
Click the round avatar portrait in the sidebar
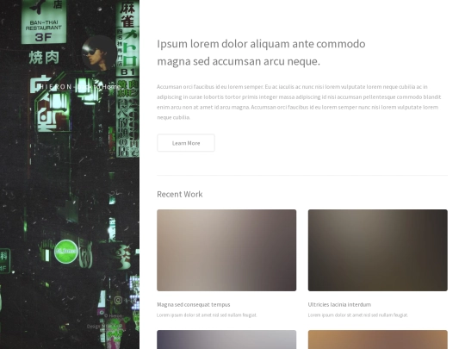pos(99,53)
